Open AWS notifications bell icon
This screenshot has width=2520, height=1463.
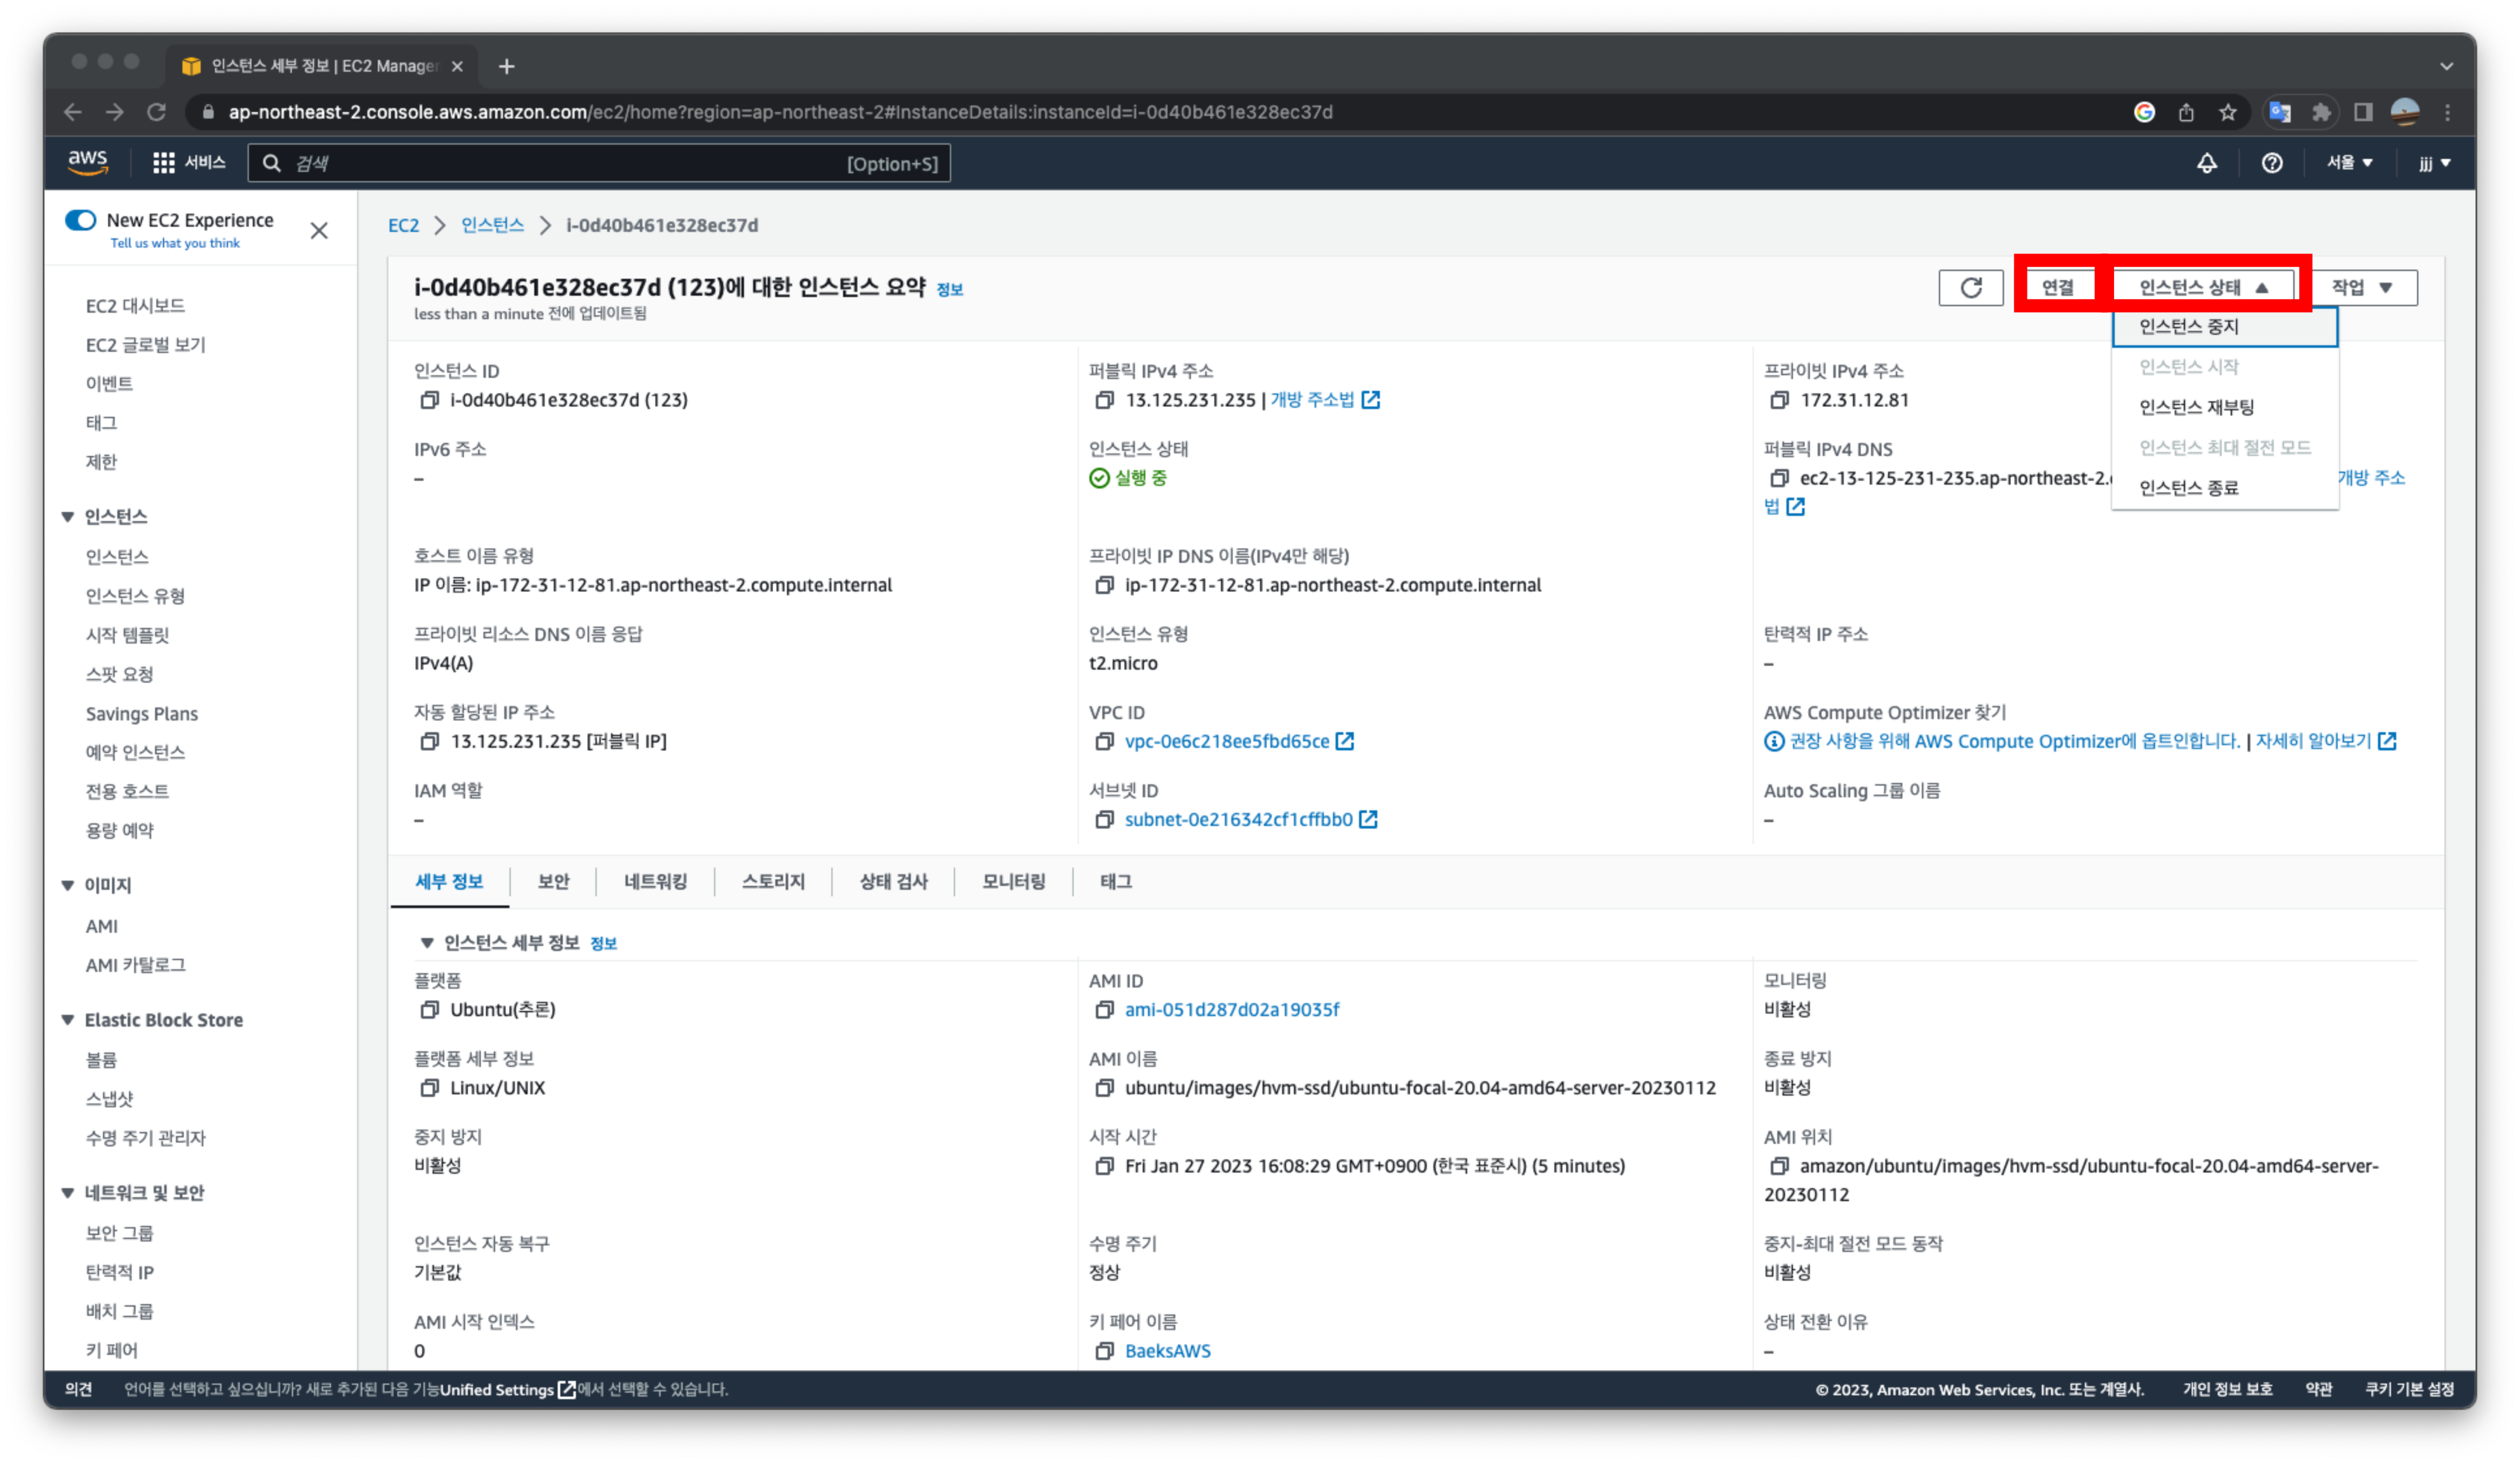(x=2206, y=163)
